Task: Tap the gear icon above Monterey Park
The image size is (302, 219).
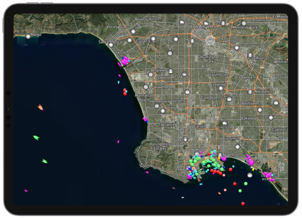Action: [244, 22]
